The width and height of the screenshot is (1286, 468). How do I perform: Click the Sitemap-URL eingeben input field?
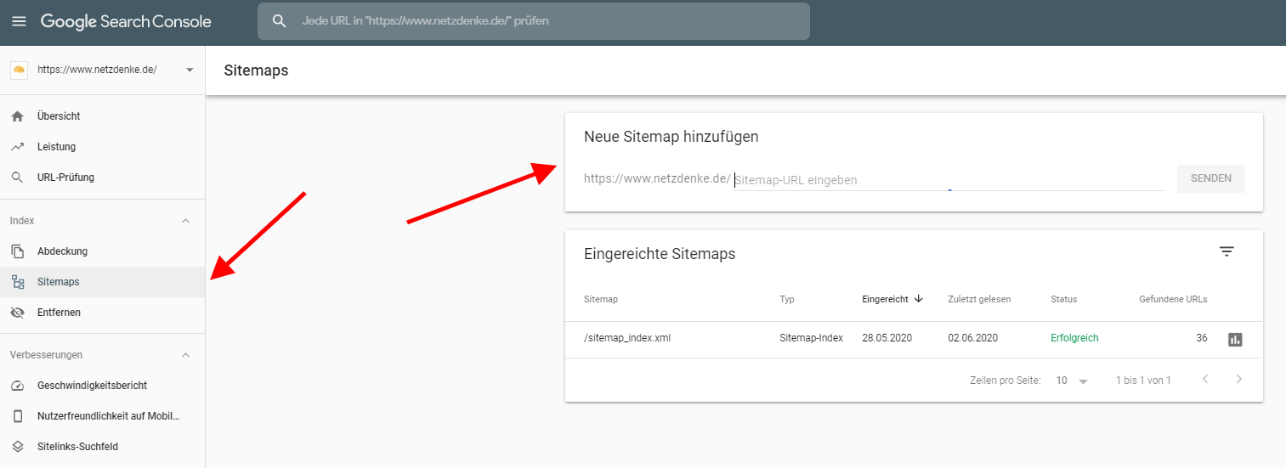pyautogui.click(x=949, y=179)
